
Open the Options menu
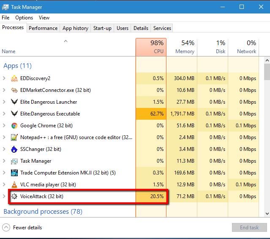click(x=24, y=18)
